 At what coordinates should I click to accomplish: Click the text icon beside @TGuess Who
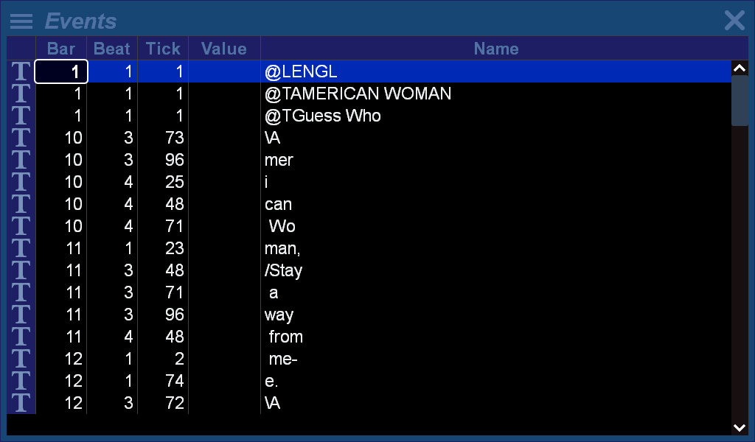(21, 116)
